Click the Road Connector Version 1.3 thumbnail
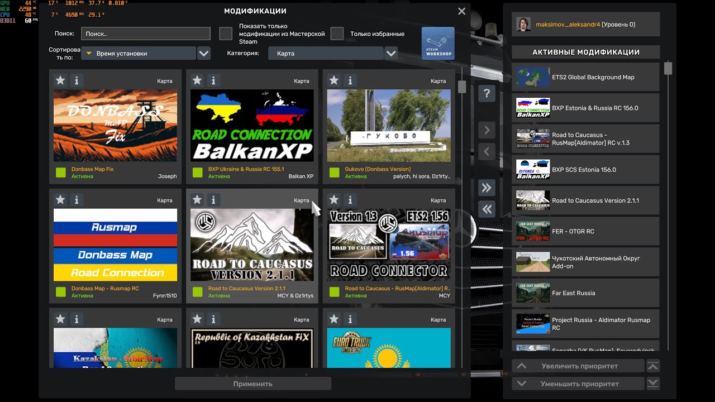 389,245
